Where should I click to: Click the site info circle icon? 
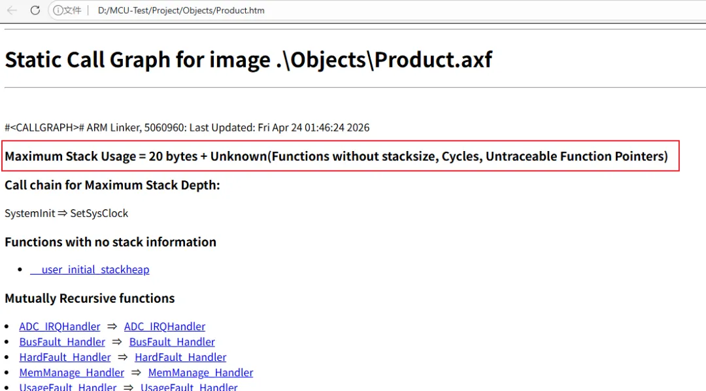(58, 10)
